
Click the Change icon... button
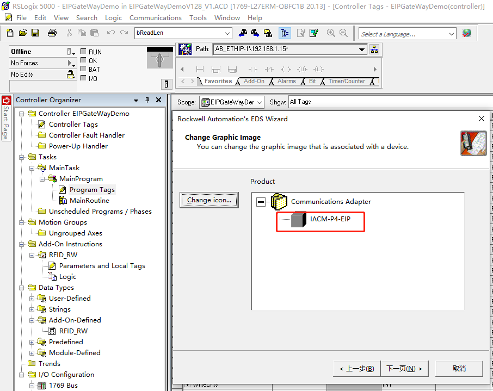[209, 200]
